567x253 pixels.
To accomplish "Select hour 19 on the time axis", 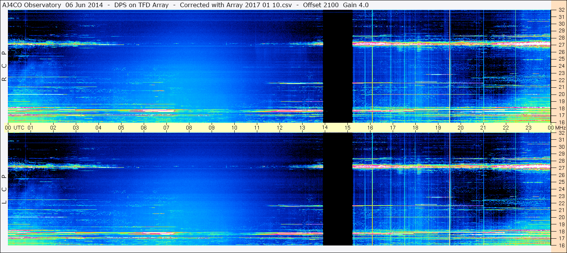I will pyautogui.click(x=438, y=128).
